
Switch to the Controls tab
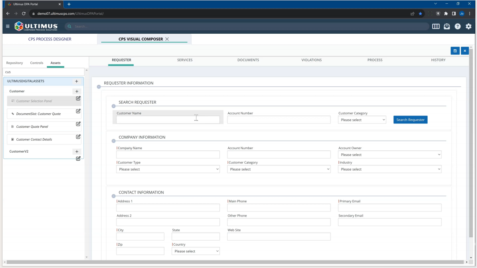(x=36, y=63)
